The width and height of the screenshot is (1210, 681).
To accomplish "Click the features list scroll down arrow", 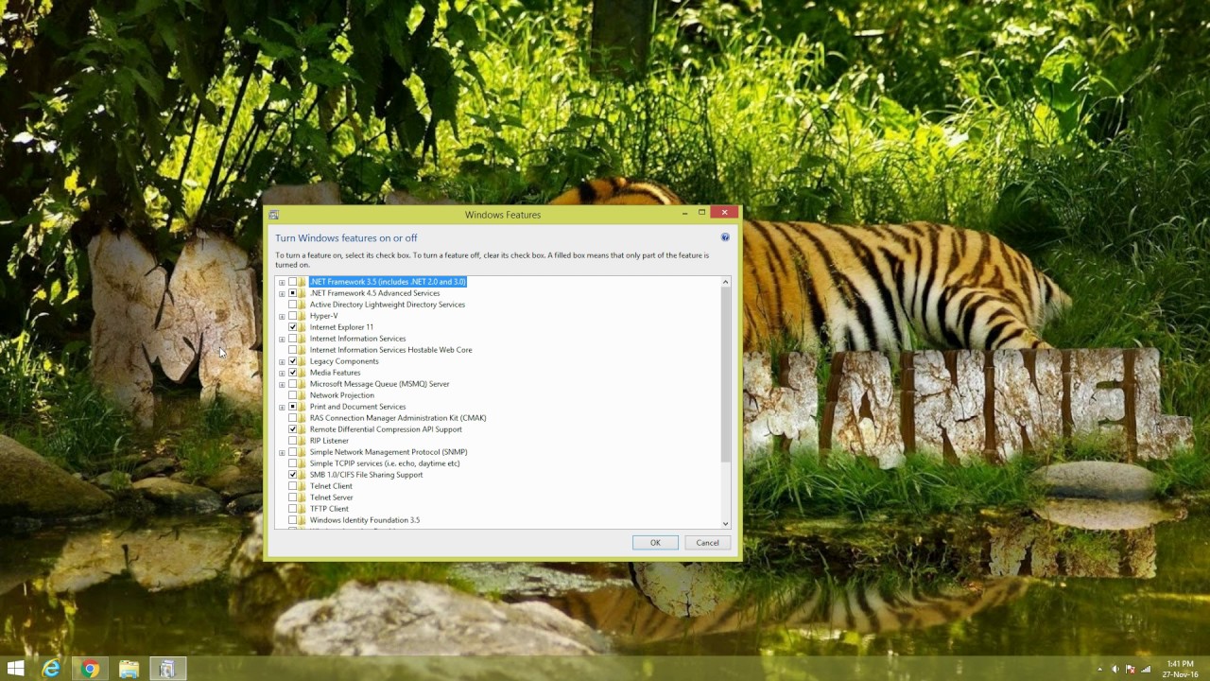I will (x=726, y=523).
